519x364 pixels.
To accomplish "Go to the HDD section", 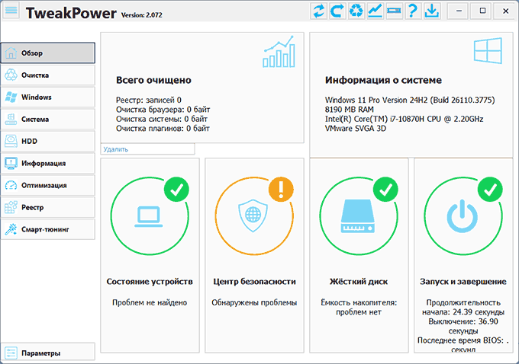I will (48, 141).
